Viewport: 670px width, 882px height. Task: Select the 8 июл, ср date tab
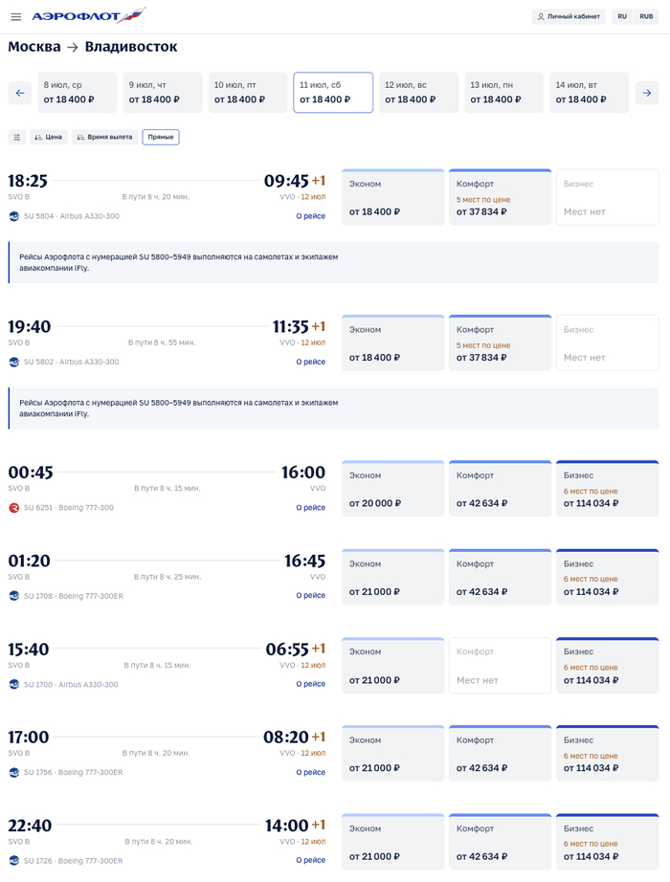[77, 93]
